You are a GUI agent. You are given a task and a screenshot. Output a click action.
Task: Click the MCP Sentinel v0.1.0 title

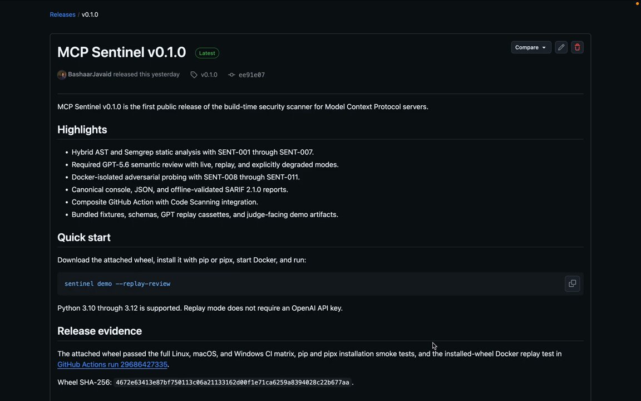[x=121, y=52]
